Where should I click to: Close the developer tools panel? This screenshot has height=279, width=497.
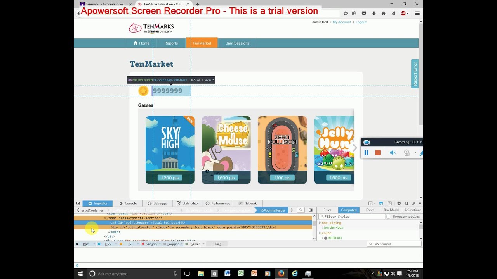(x=420, y=203)
